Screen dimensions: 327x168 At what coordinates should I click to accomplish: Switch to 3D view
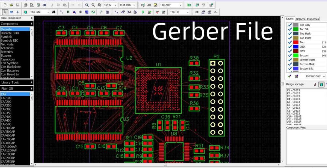[44, 5]
